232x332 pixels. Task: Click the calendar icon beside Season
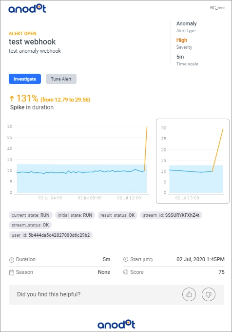(x=12, y=272)
